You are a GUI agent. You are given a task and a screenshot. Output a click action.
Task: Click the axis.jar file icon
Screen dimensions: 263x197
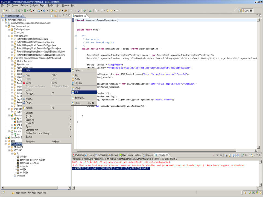tap(18, 157)
